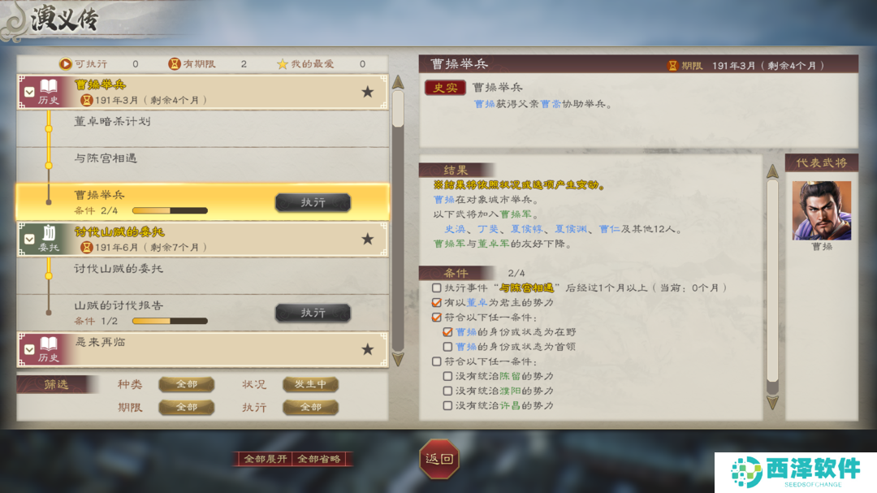The height and width of the screenshot is (493, 877).
Task: Click the 有期限 hourglass icon
Action: (175, 64)
